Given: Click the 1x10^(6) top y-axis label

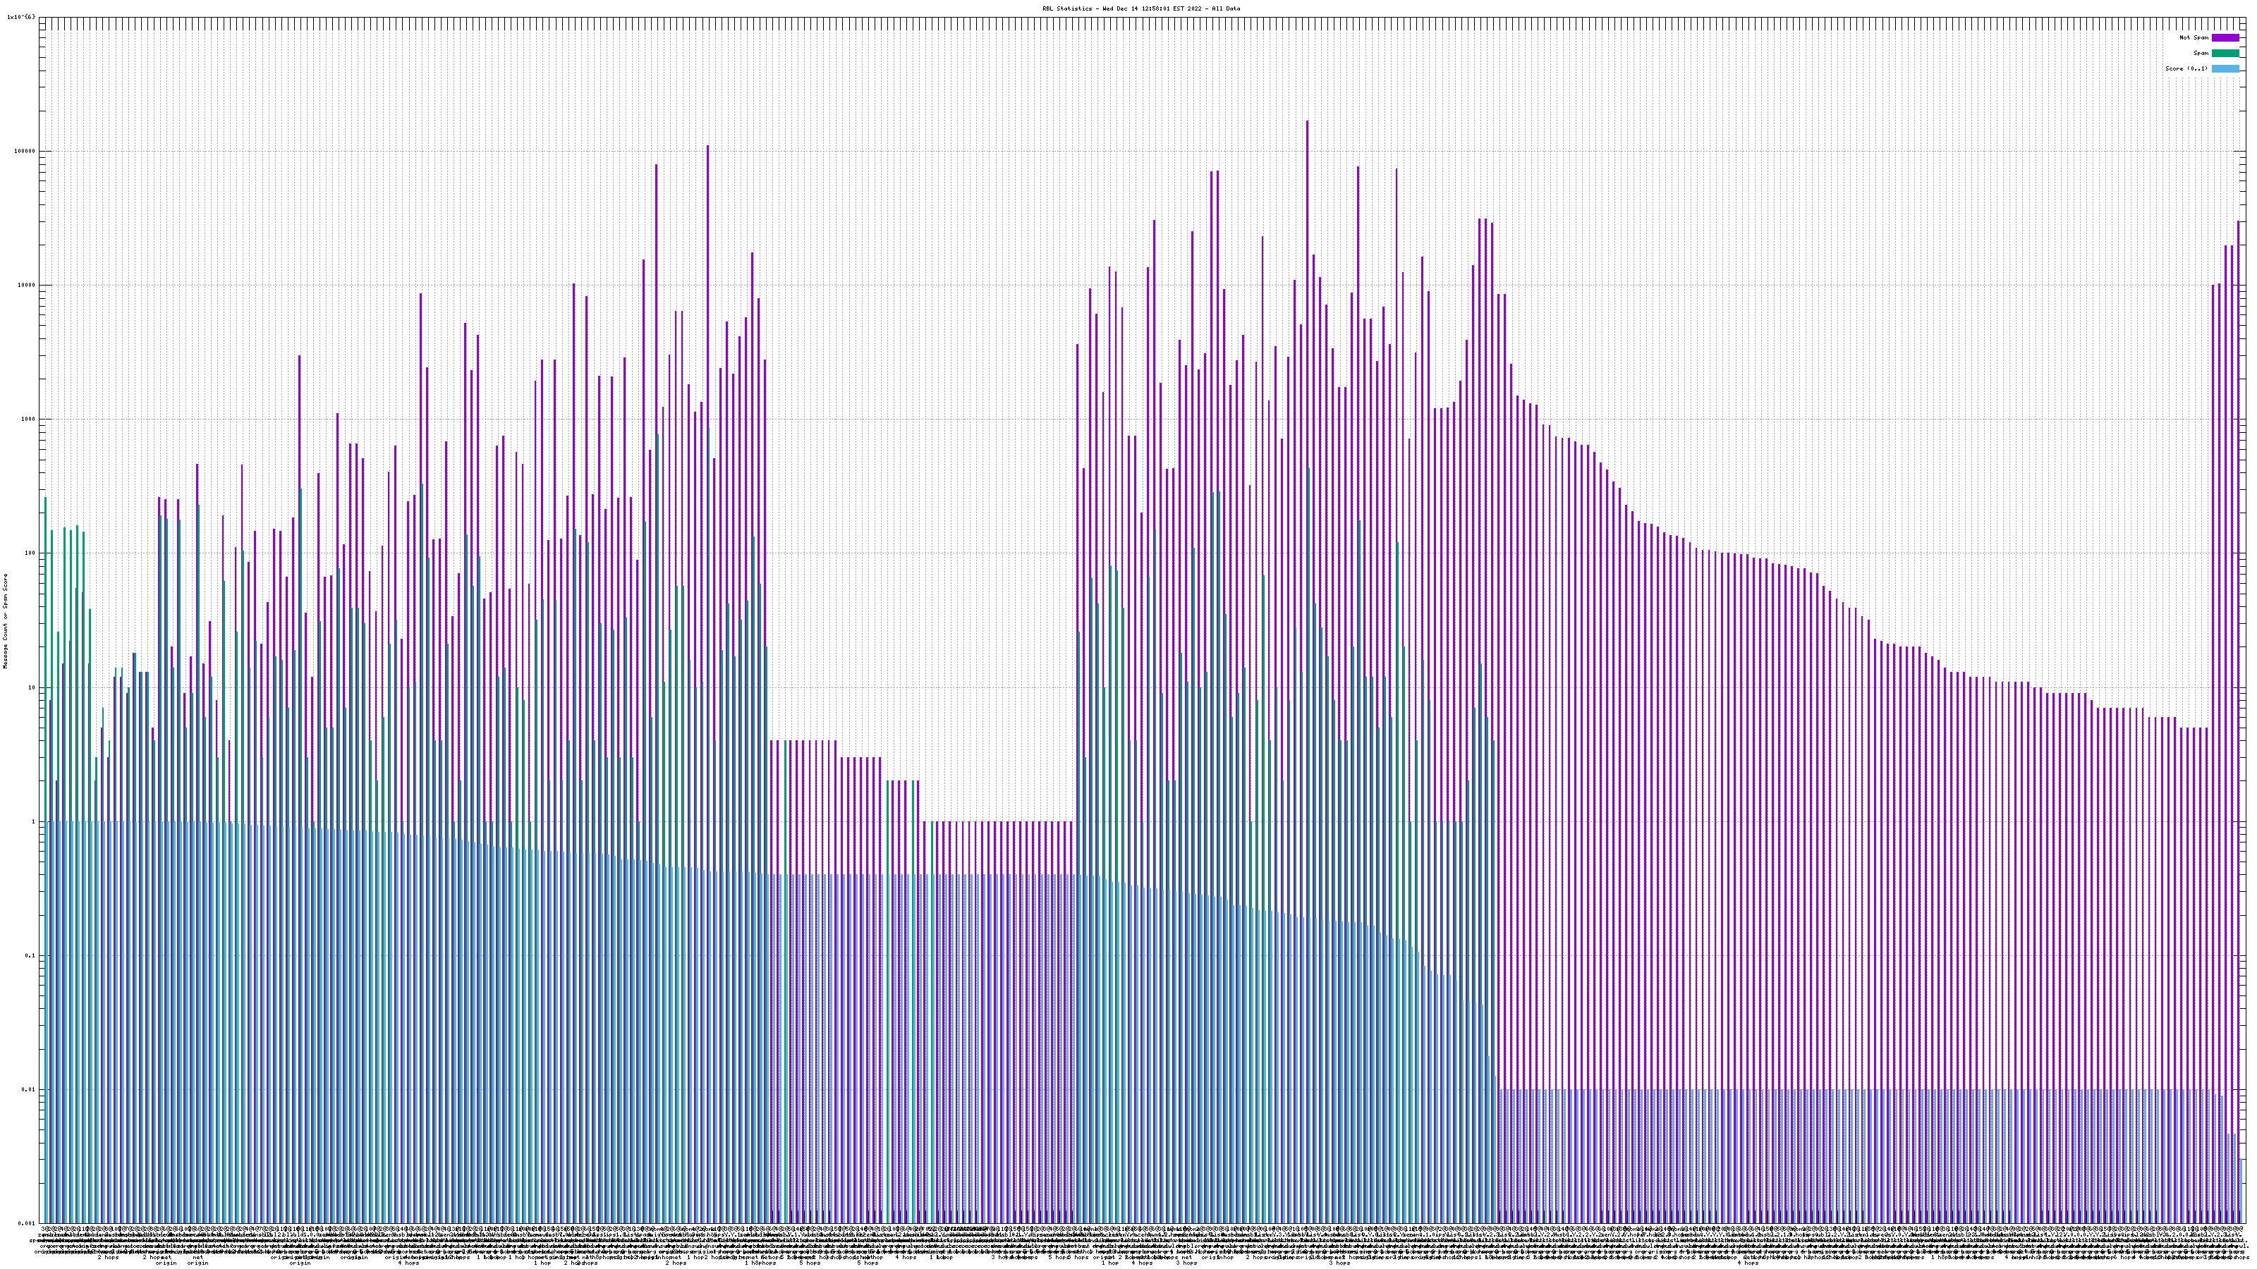Looking at the screenshot, I should (x=21, y=17).
